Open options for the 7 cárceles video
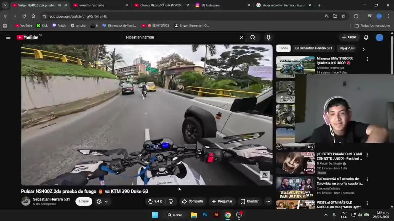Image resolution: width=394 pixels, height=221 pixels. (367, 179)
